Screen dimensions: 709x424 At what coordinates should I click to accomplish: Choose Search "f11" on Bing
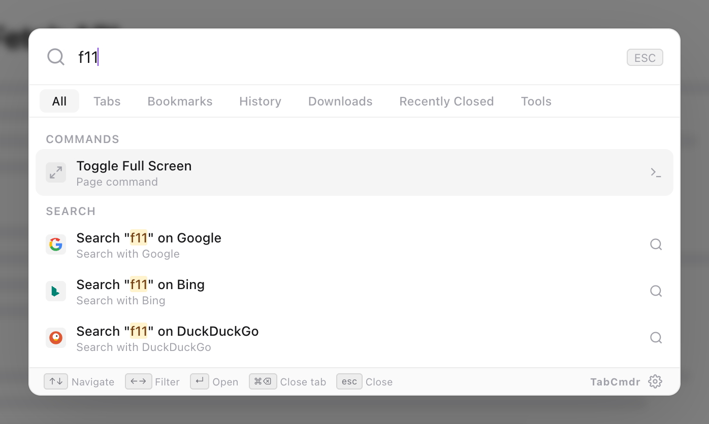(354, 291)
